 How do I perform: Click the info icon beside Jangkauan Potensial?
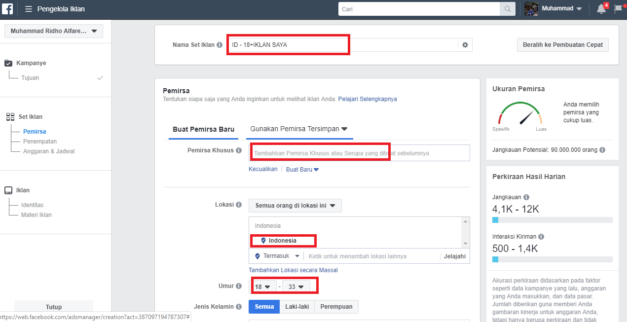603,150
